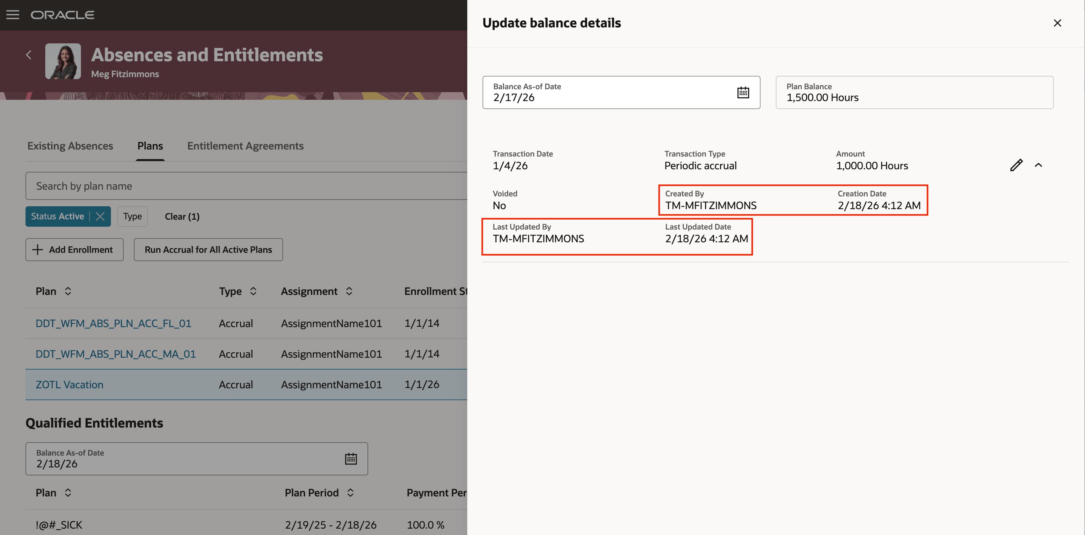Collapse the transaction details with chevron
This screenshot has height=535, width=1085.
1039,165
